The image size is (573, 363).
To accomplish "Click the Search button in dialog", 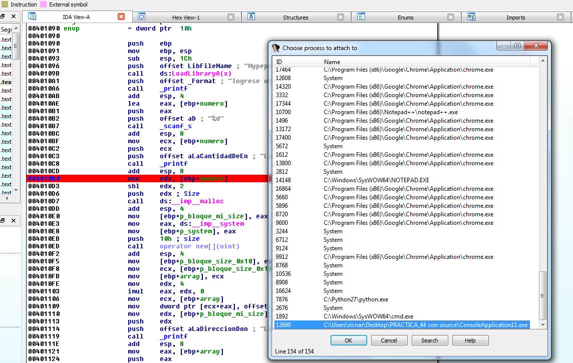I will click(429, 340).
